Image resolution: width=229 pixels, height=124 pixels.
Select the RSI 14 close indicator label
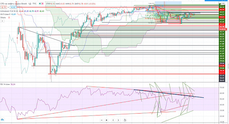(5, 84)
